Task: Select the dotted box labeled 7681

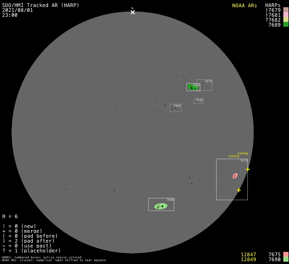Action: pyautogui.click(x=198, y=101)
